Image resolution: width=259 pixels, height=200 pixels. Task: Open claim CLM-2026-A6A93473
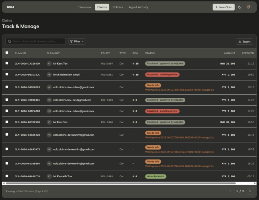point(27,149)
